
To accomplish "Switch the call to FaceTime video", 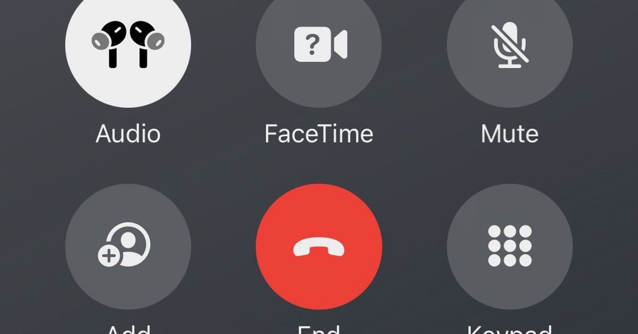I will click(x=318, y=45).
